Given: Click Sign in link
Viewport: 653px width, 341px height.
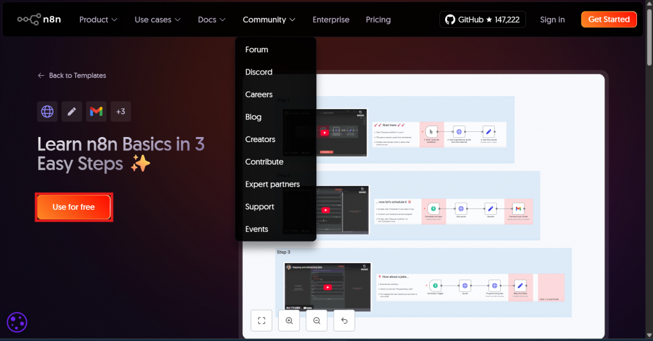Looking at the screenshot, I should pos(552,20).
